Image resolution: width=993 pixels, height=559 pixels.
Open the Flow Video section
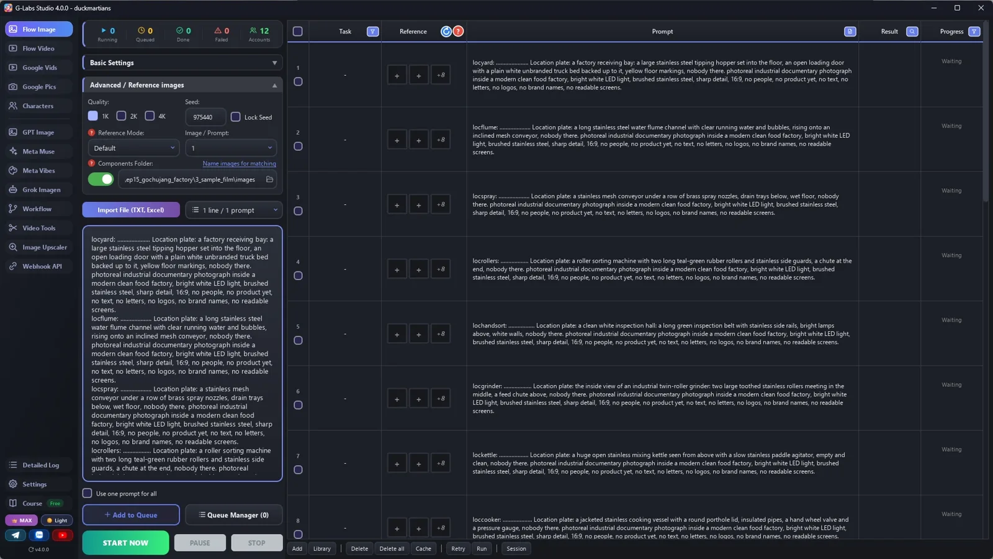tap(38, 48)
